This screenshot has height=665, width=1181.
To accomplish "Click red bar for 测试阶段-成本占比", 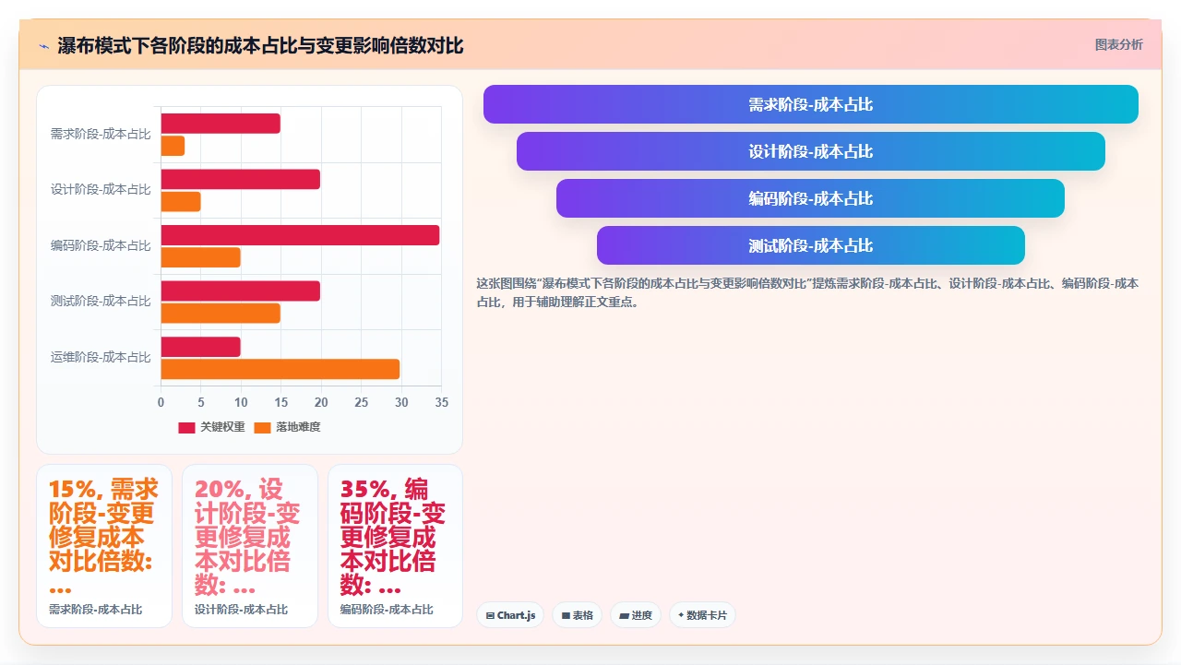I will coord(241,291).
